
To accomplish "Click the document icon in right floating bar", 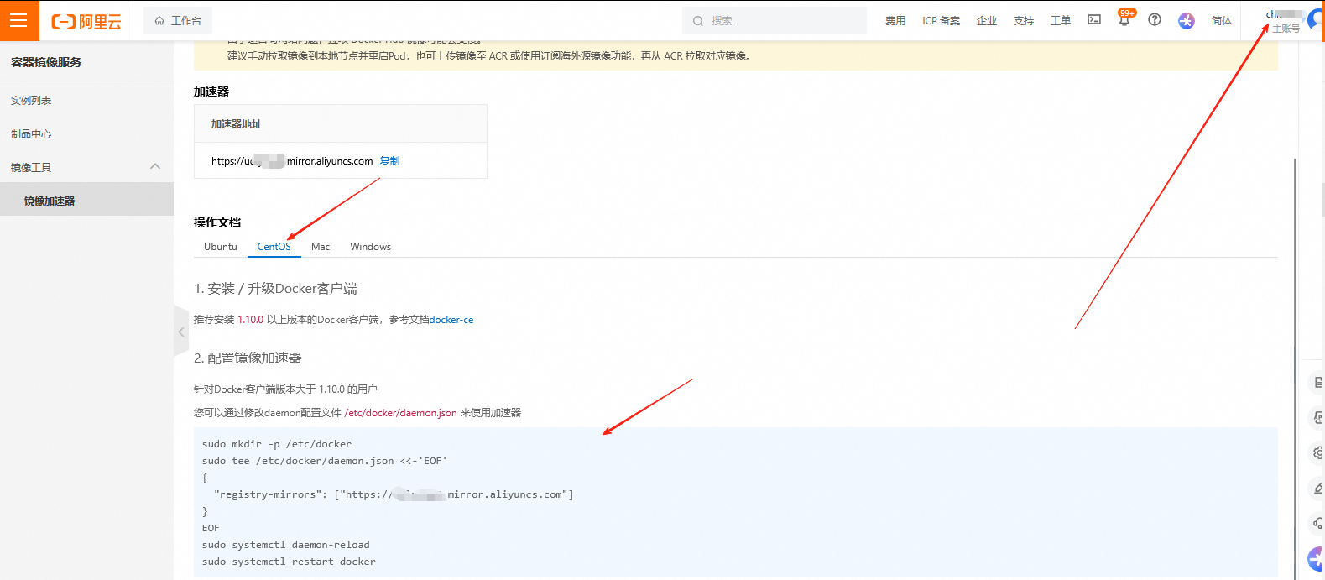I will (1317, 383).
